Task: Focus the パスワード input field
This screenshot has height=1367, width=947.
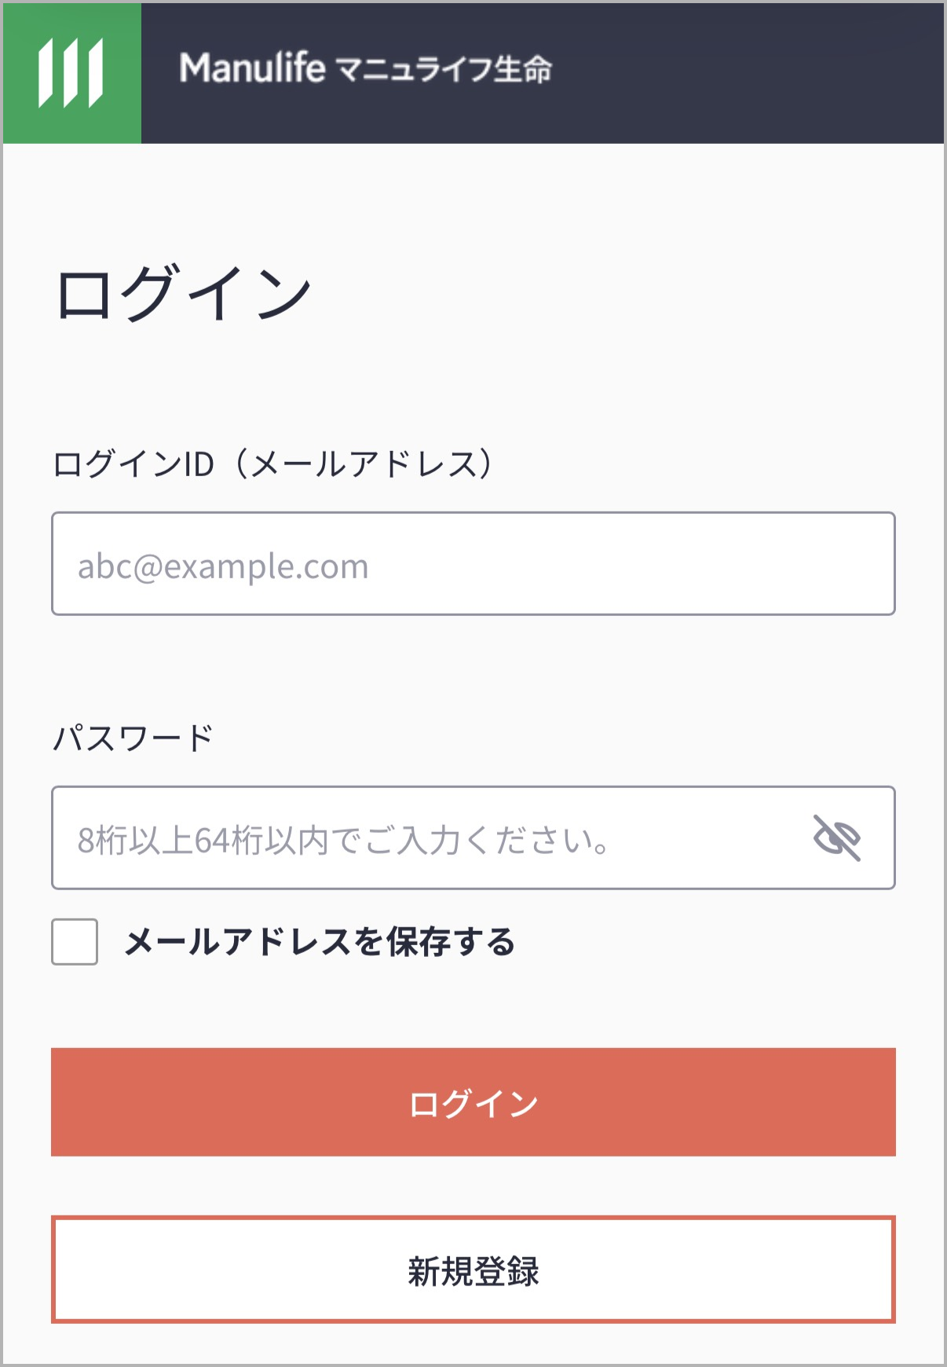Action: tap(424, 837)
